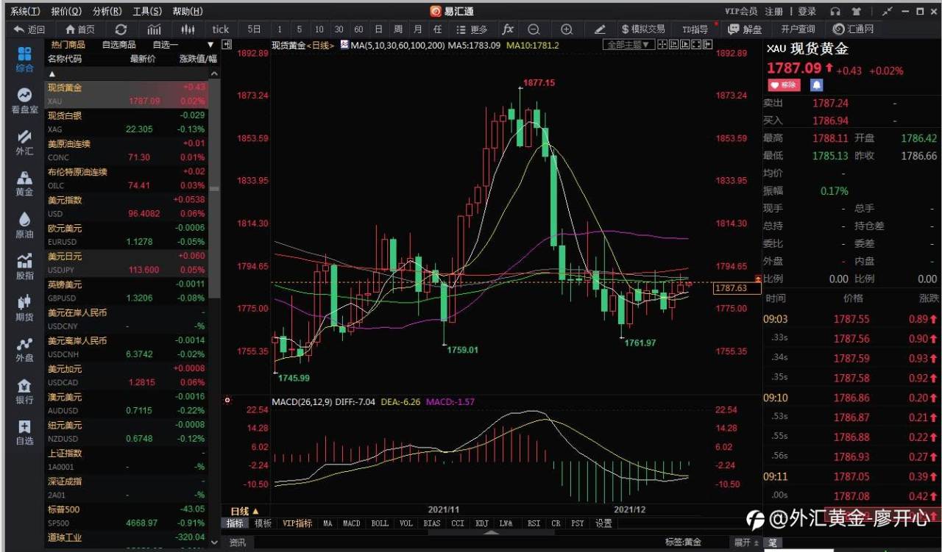
Task: Switch chart to 5日 view
Action: coord(254,29)
